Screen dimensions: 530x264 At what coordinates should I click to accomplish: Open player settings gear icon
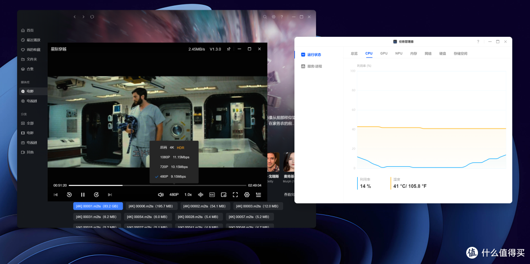(x=247, y=195)
